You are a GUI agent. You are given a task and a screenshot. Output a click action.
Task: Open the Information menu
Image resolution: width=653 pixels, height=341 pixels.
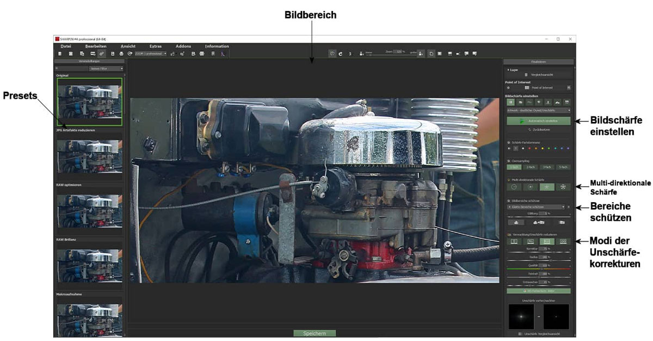pyautogui.click(x=217, y=46)
